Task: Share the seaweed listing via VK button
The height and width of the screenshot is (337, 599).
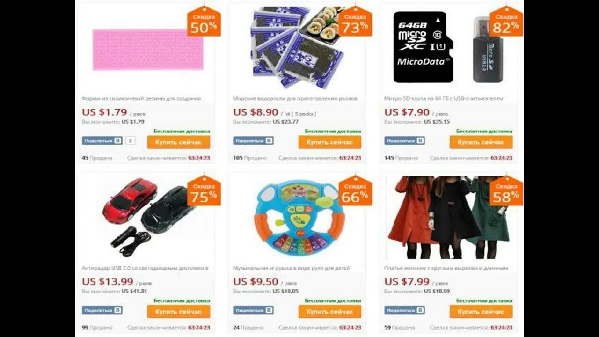Action: point(253,140)
